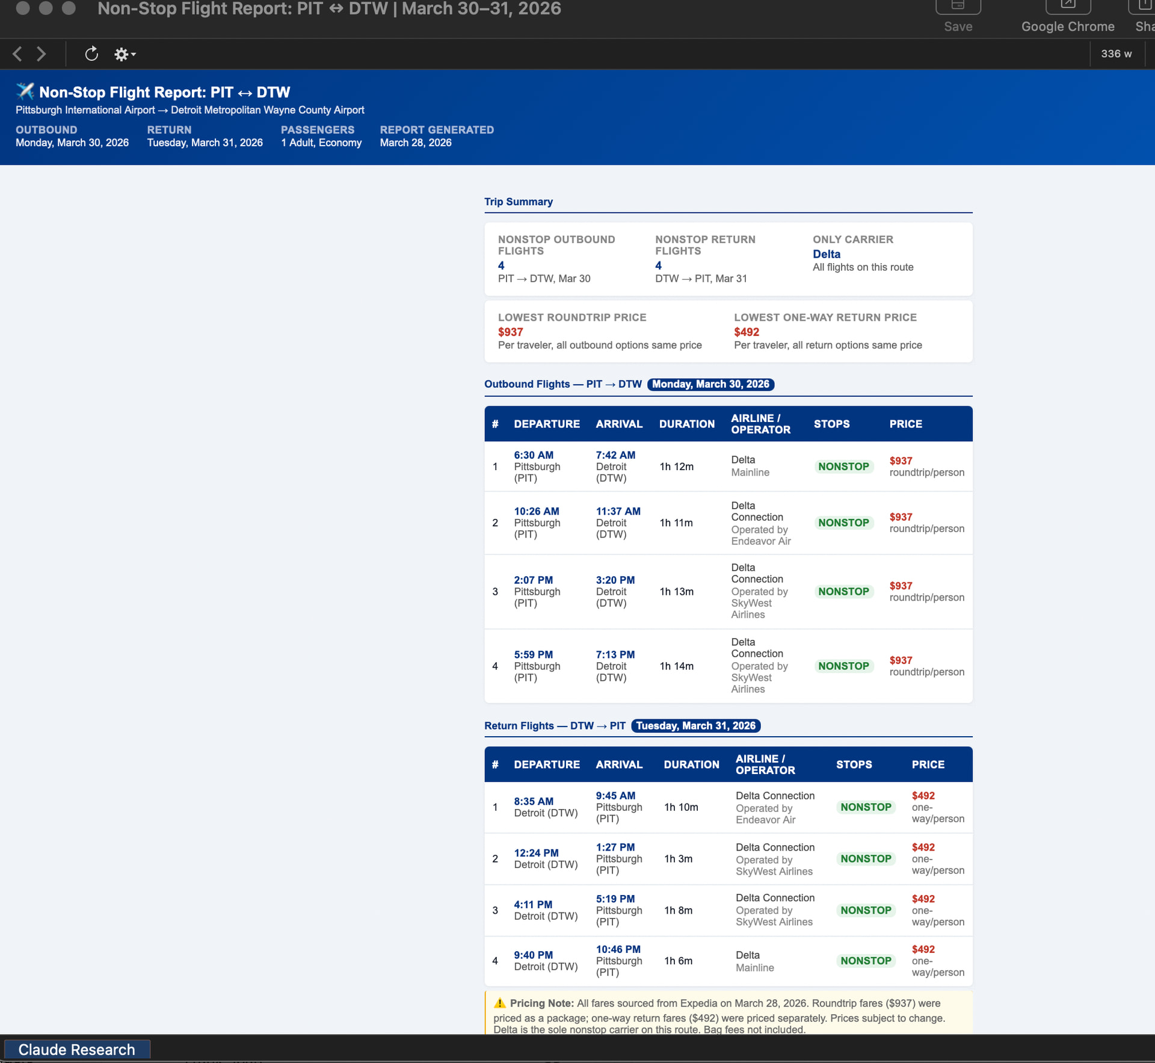Viewport: 1155px width, 1063px height.
Task: Click NONSTOP badge for 6:30 AM flight
Action: 843,466
